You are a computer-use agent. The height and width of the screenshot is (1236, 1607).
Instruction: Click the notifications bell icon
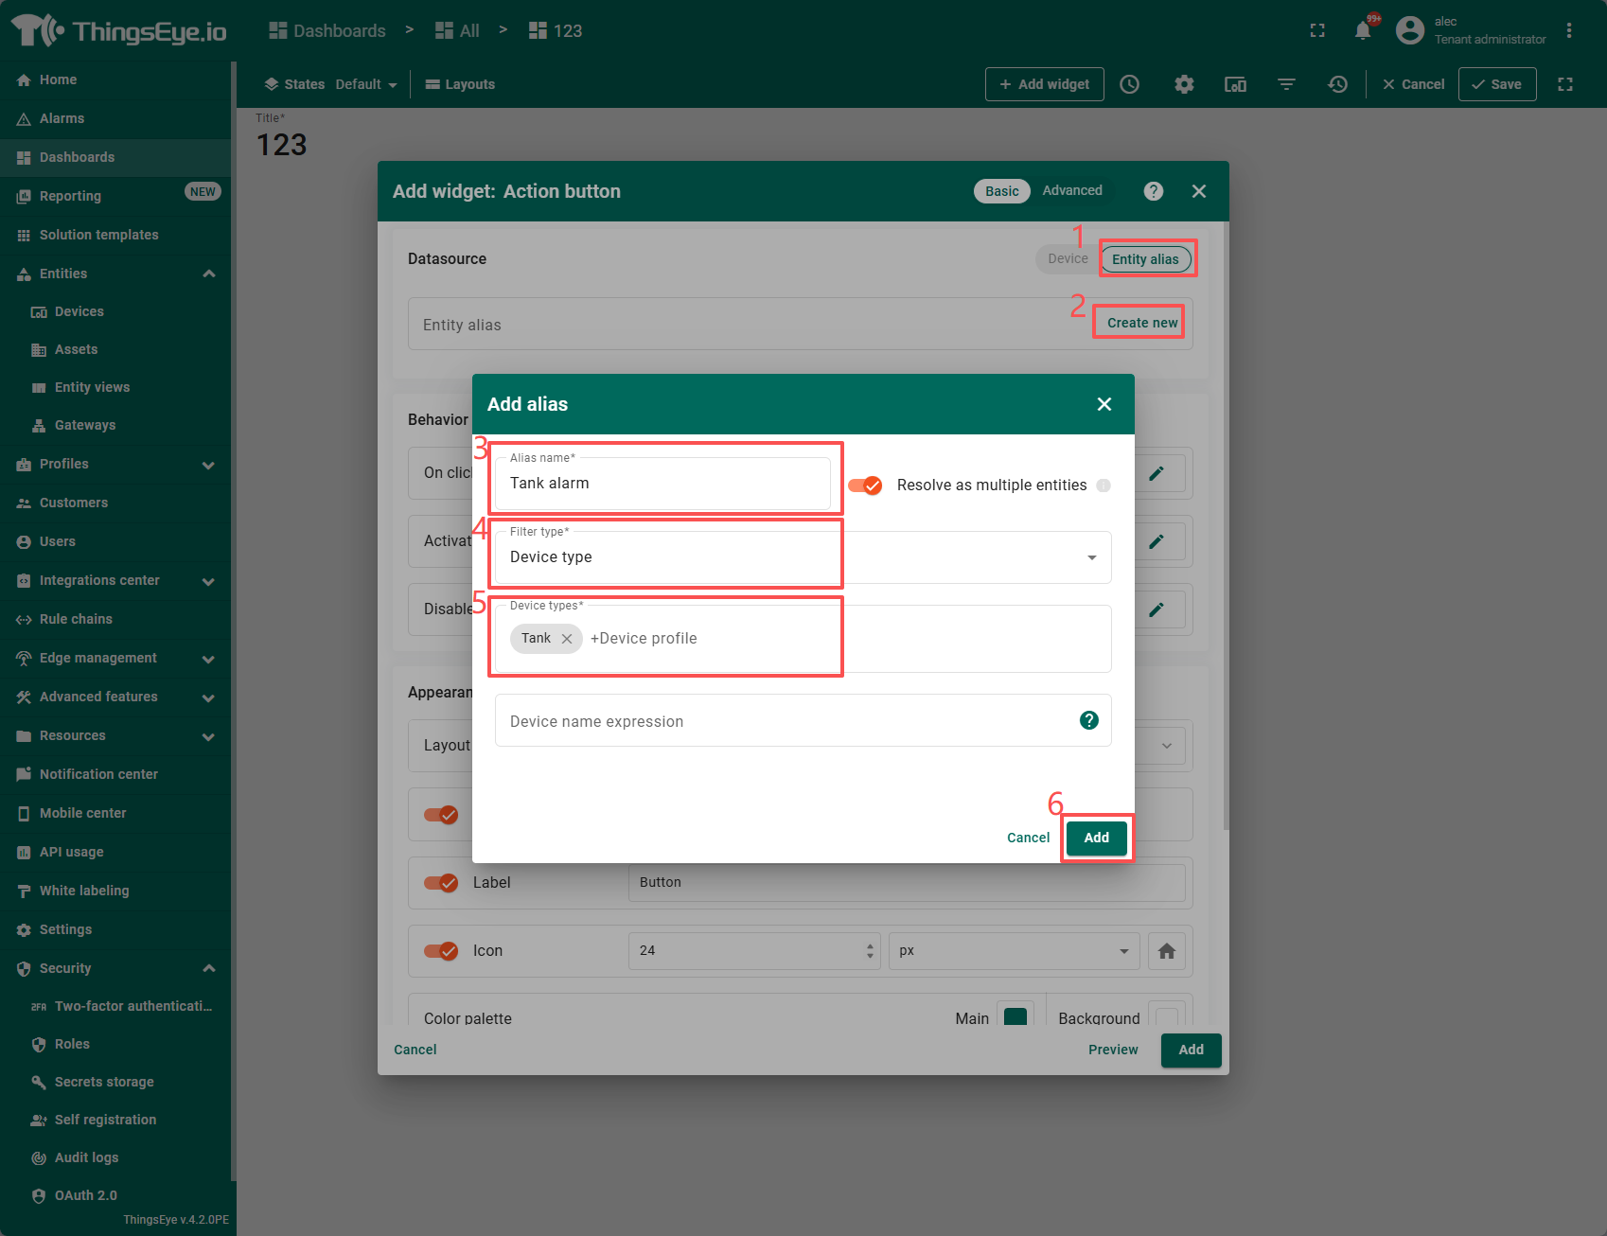pyautogui.click(x=1362, y=30)
